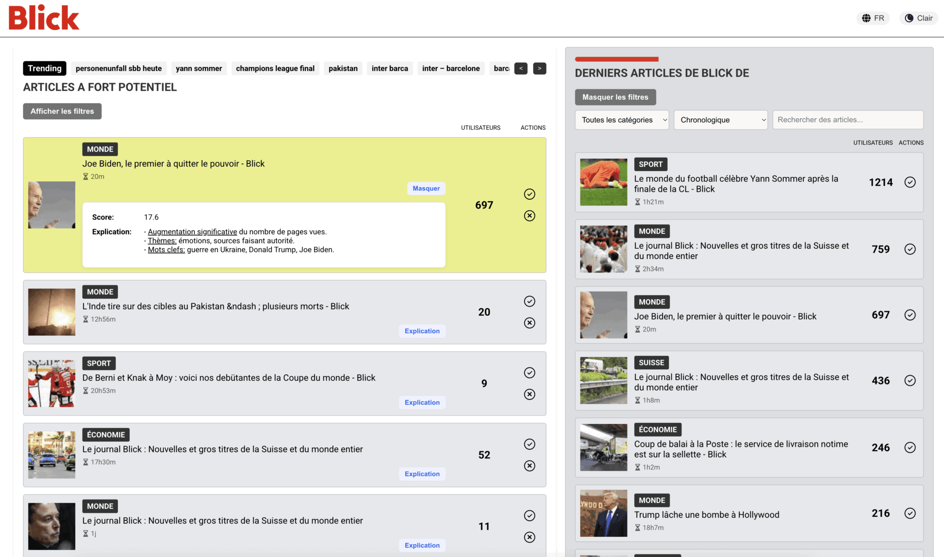The height and width of the screenshot is (557, 944).
Task: Click the 'Thèmes:' underlined label
Action: coord(162,241)
